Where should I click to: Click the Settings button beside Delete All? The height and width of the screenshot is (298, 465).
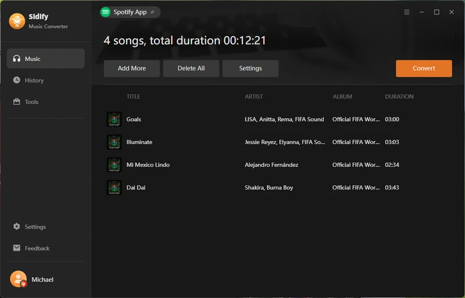251,68
